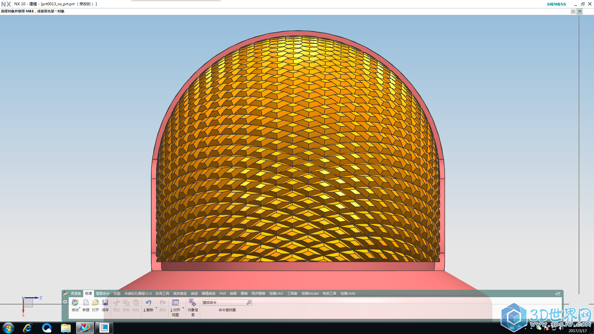Open the 真实着色 (True Shading) tab
The height and width of the screenshot is (334, 594).
[x=180, y=293]
